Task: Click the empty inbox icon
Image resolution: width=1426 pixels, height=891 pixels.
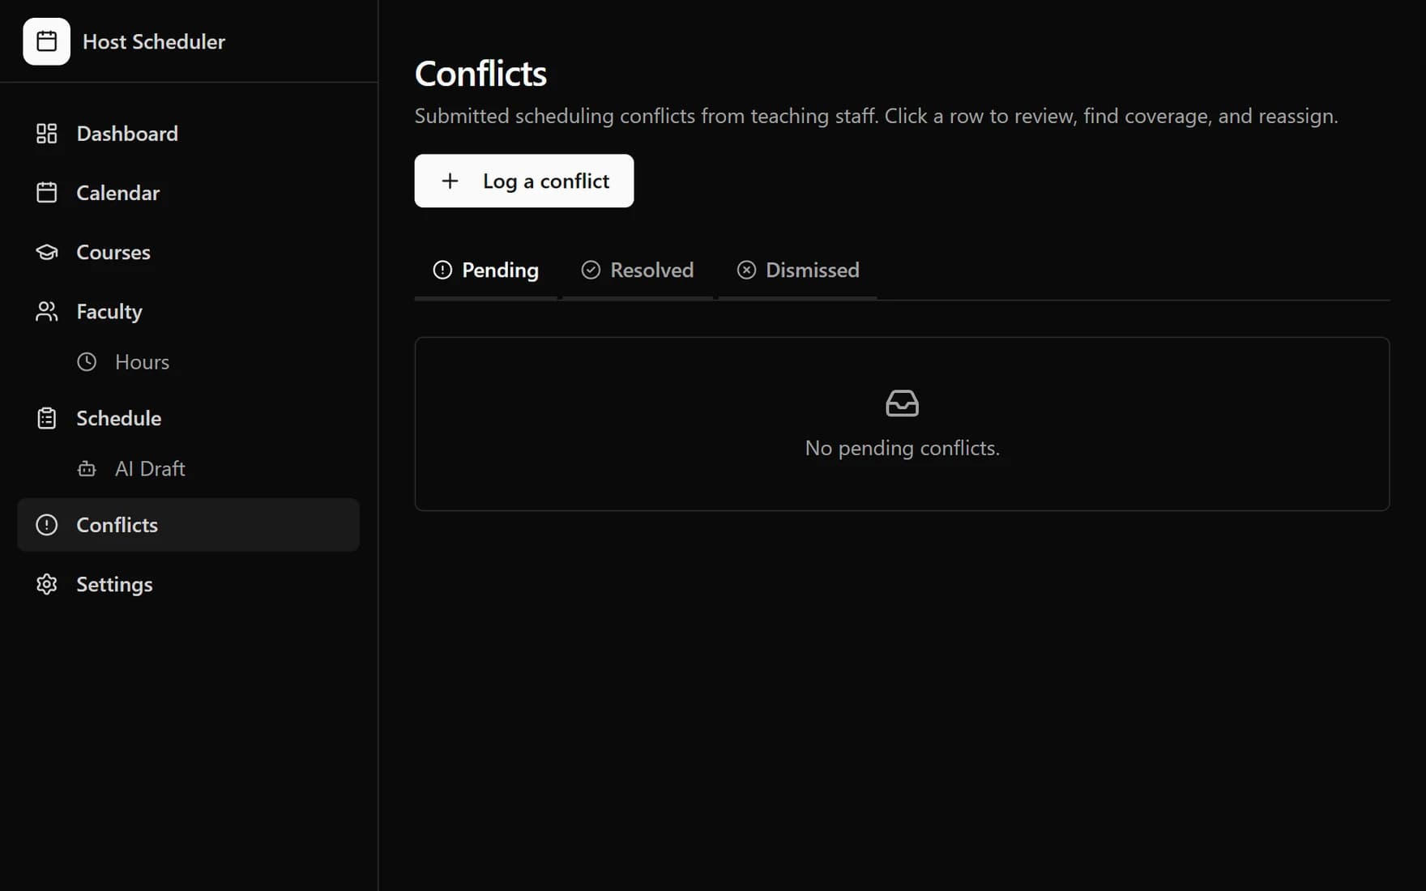Action: (903, 403)
